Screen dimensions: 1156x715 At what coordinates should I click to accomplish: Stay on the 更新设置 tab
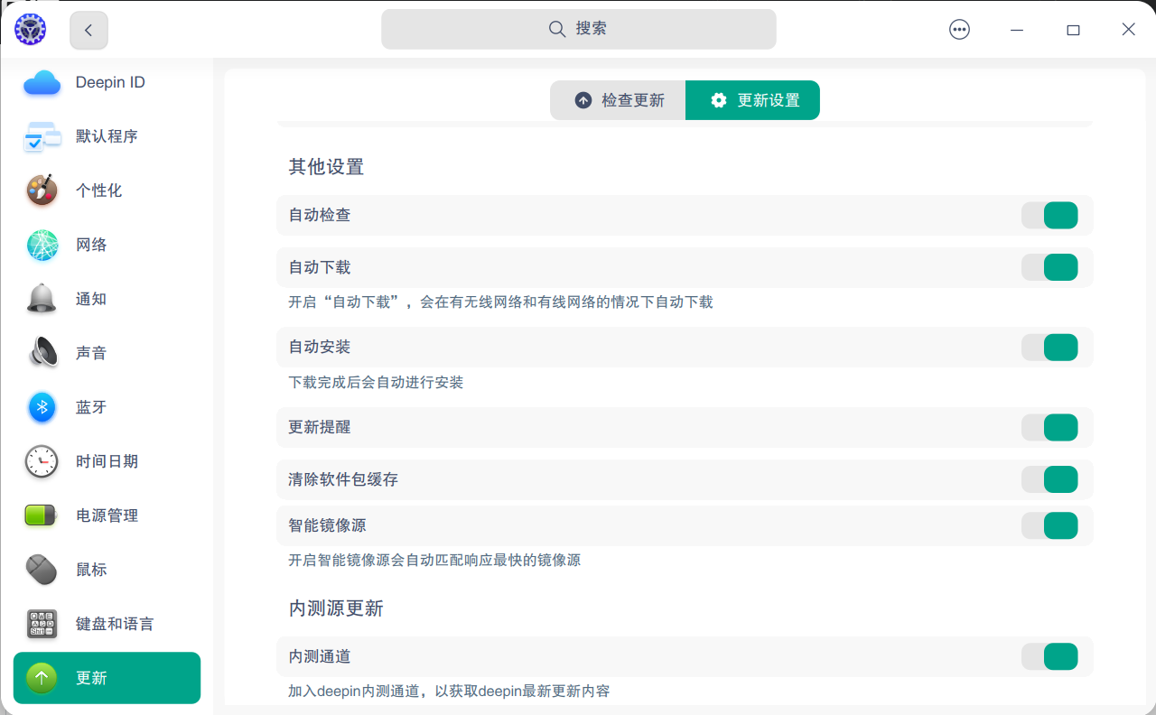tap(752, 100)
